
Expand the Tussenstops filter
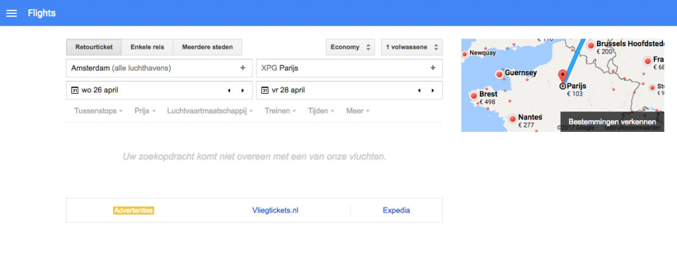click(x=99, y=111)
